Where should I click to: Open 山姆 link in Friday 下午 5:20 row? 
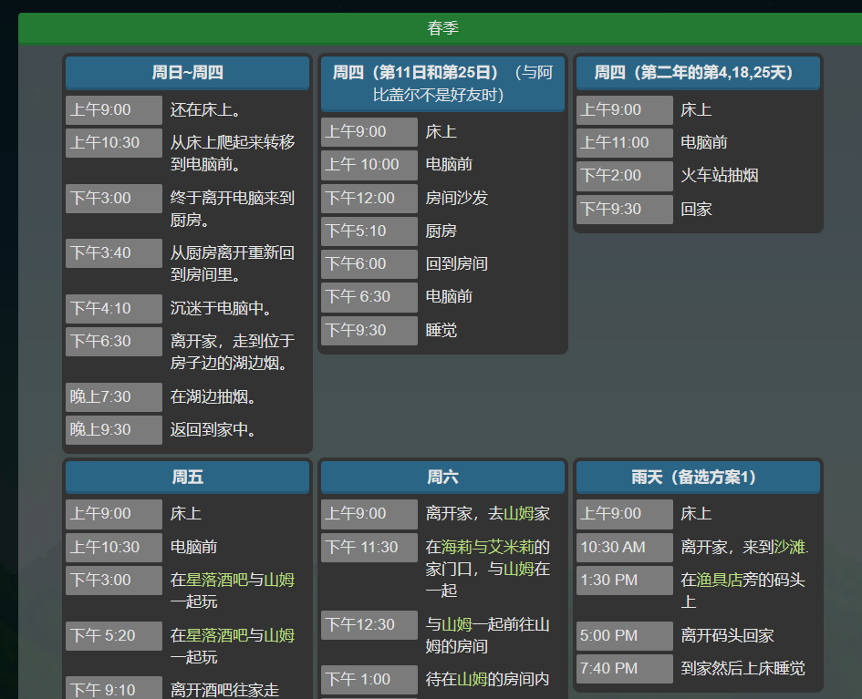(x=279, y=635)
